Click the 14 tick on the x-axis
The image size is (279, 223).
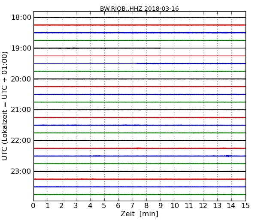[231, 205]
